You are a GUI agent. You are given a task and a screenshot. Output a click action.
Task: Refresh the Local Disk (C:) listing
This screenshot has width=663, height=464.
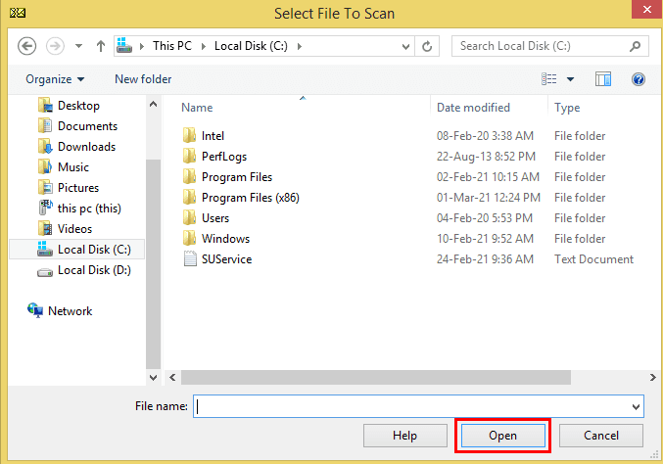(427, 46)
